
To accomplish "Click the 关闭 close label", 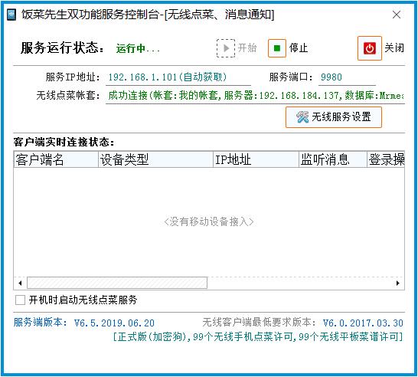I will coord(394,48).
